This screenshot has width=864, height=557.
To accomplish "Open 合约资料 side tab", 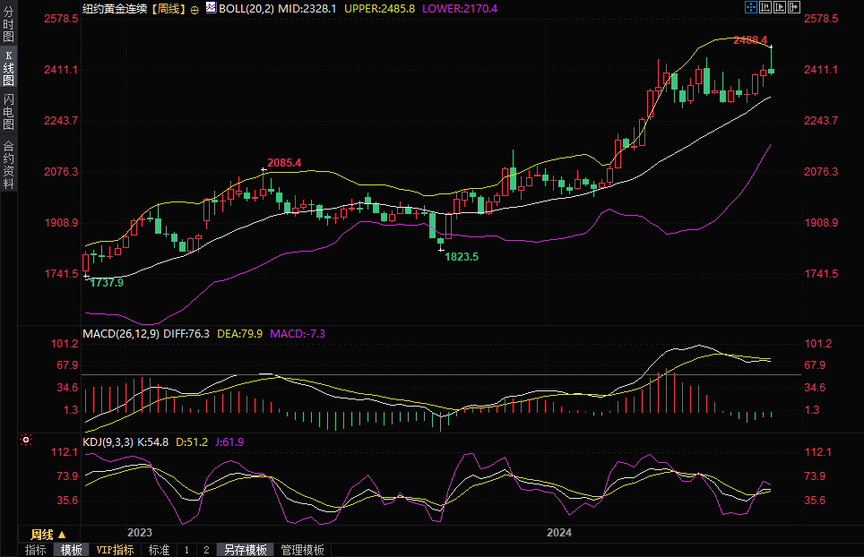I will pyautogui.click(x=8, y=165).
